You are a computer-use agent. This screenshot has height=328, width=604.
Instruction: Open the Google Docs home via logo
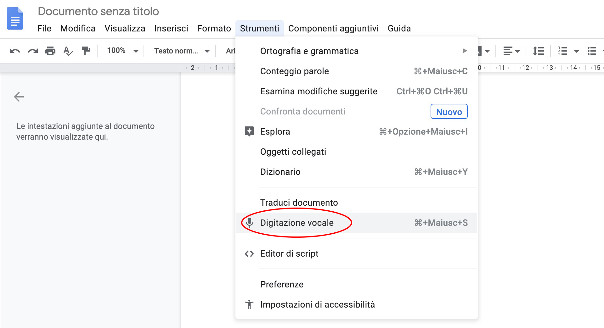point(15,18)
